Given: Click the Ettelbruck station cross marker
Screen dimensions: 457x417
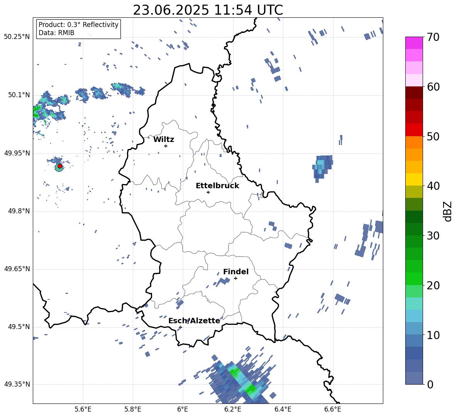Looking at the screenshot, I should tap(208, 192).
